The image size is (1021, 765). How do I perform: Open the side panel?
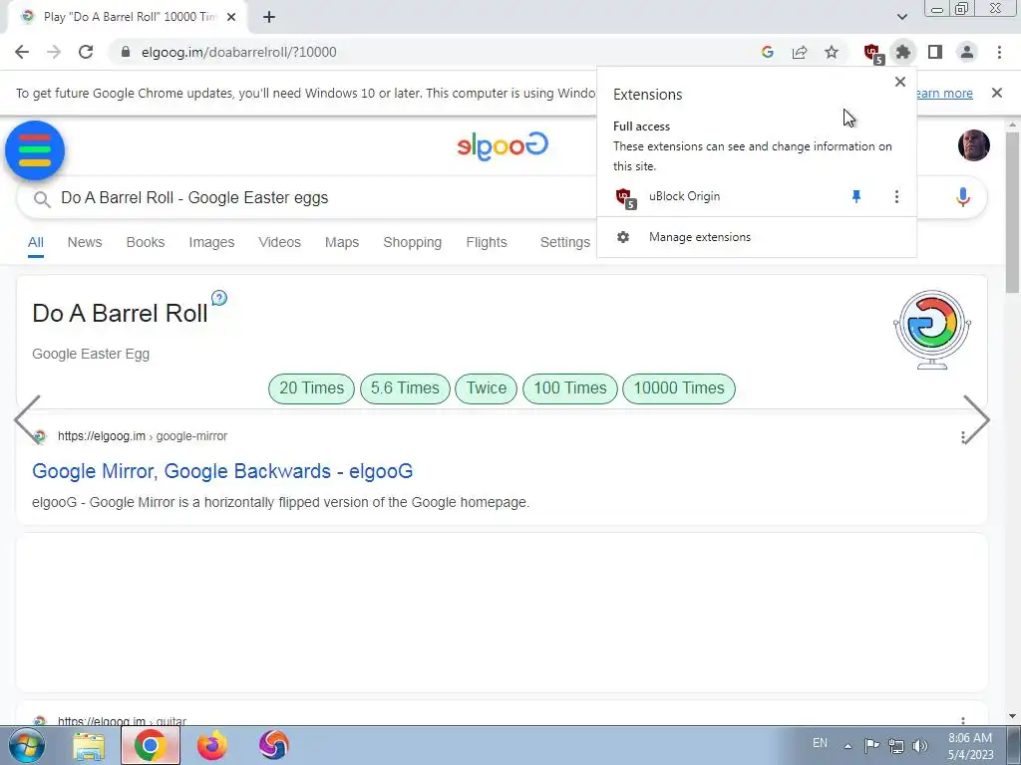point(935,52)
